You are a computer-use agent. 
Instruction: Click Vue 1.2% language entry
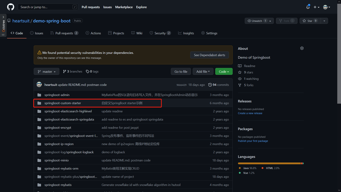247,173
